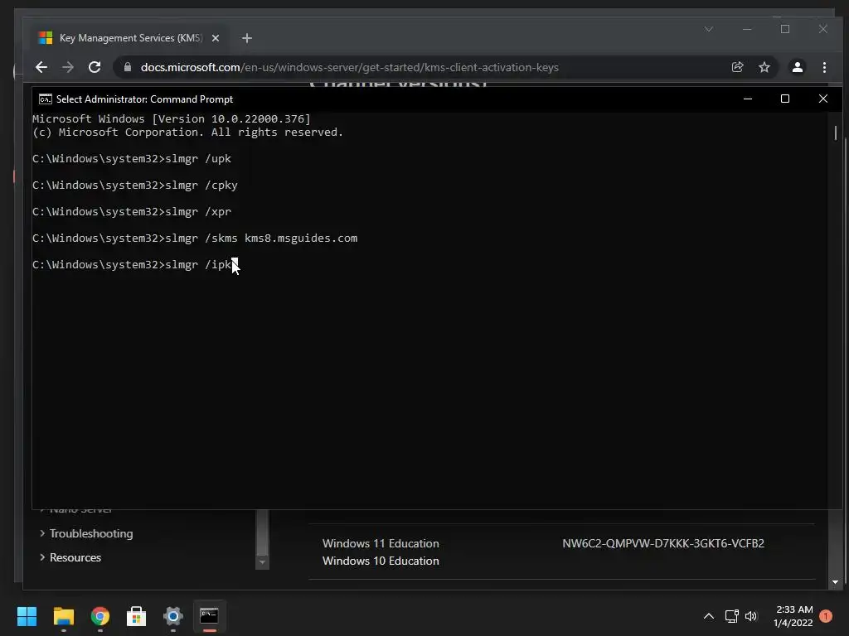Click the slmgr /xpr command line
849x636 pixels.
[132, 211]
